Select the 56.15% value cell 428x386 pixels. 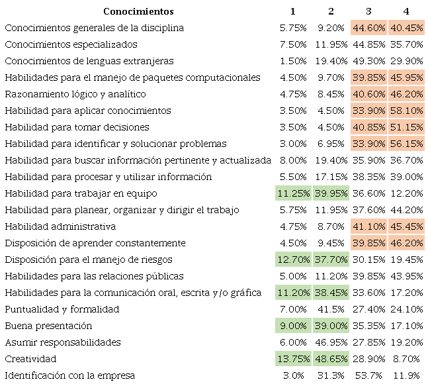[406, 144]
